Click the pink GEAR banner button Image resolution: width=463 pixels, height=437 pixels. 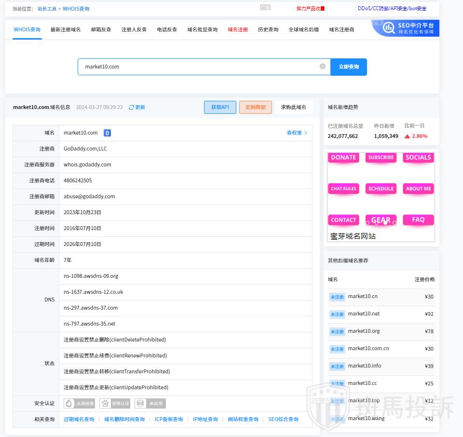pos(381,220)
